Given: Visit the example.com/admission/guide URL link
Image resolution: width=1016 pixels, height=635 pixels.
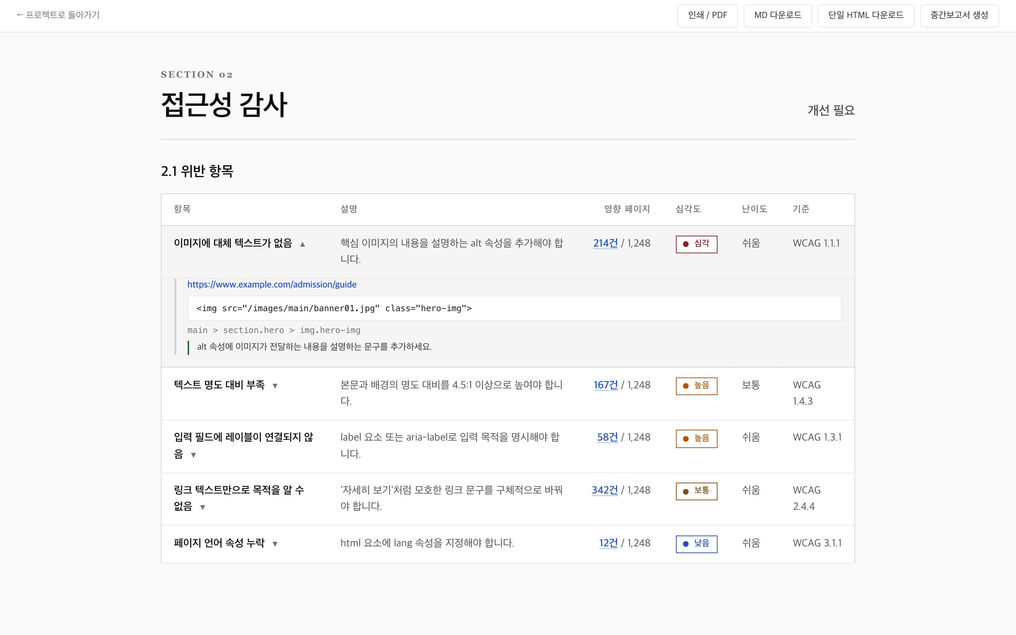Looking at the screenshot, I should click(x=272, y=285).
